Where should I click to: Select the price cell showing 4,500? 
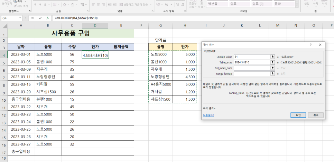(185, 77)
